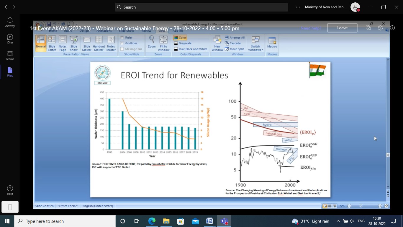Open the Activity feed in Teams sidebar
The height and width of the screenshot is (227, 403).
(10, 22)
